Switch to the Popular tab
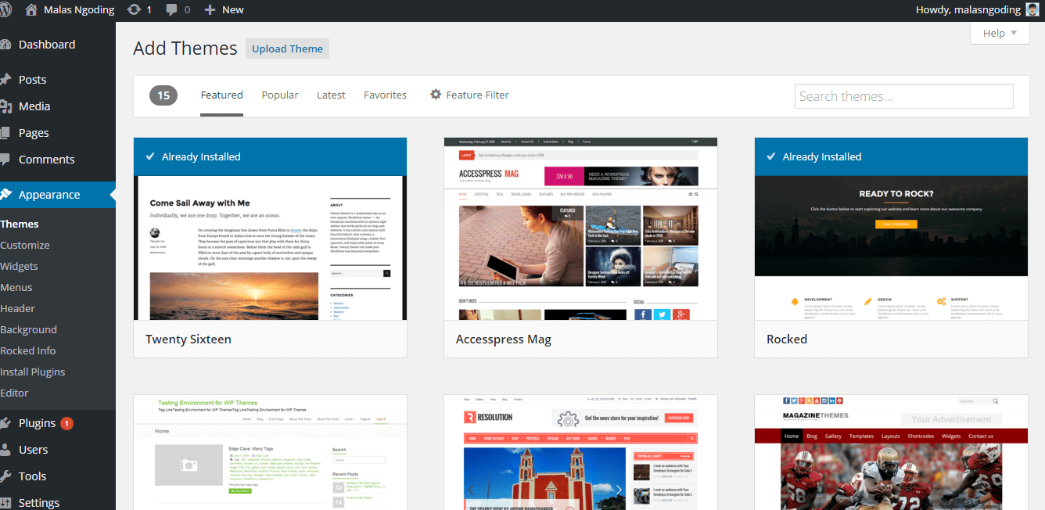This screenshot has height=510, width=1045. tap(280, 95)
